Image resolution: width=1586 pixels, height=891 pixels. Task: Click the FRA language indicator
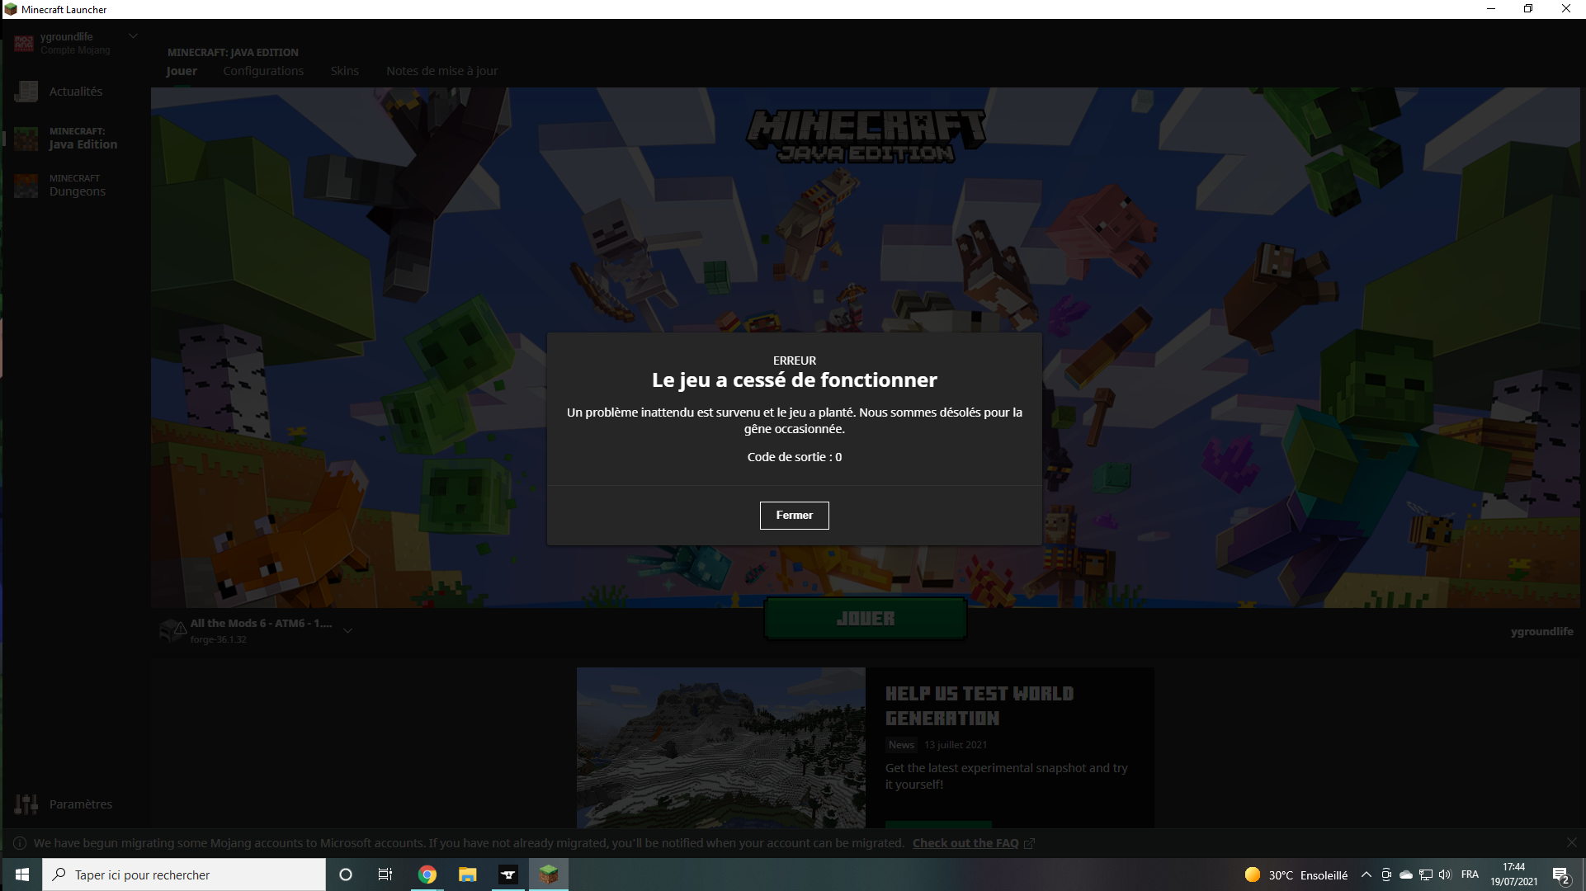(1470, 874)
